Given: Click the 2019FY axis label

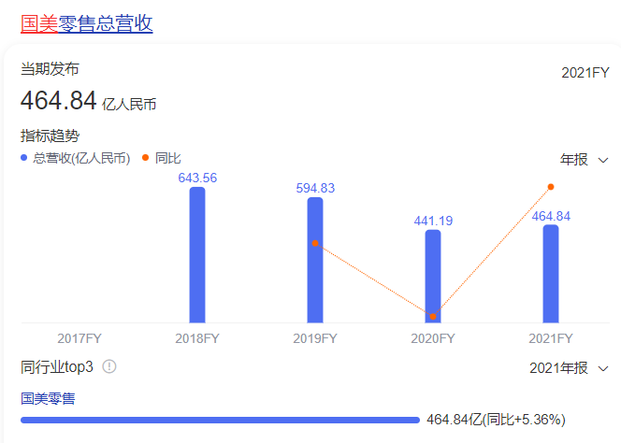Looking at the screenshot, I should (x=315, y=338).
